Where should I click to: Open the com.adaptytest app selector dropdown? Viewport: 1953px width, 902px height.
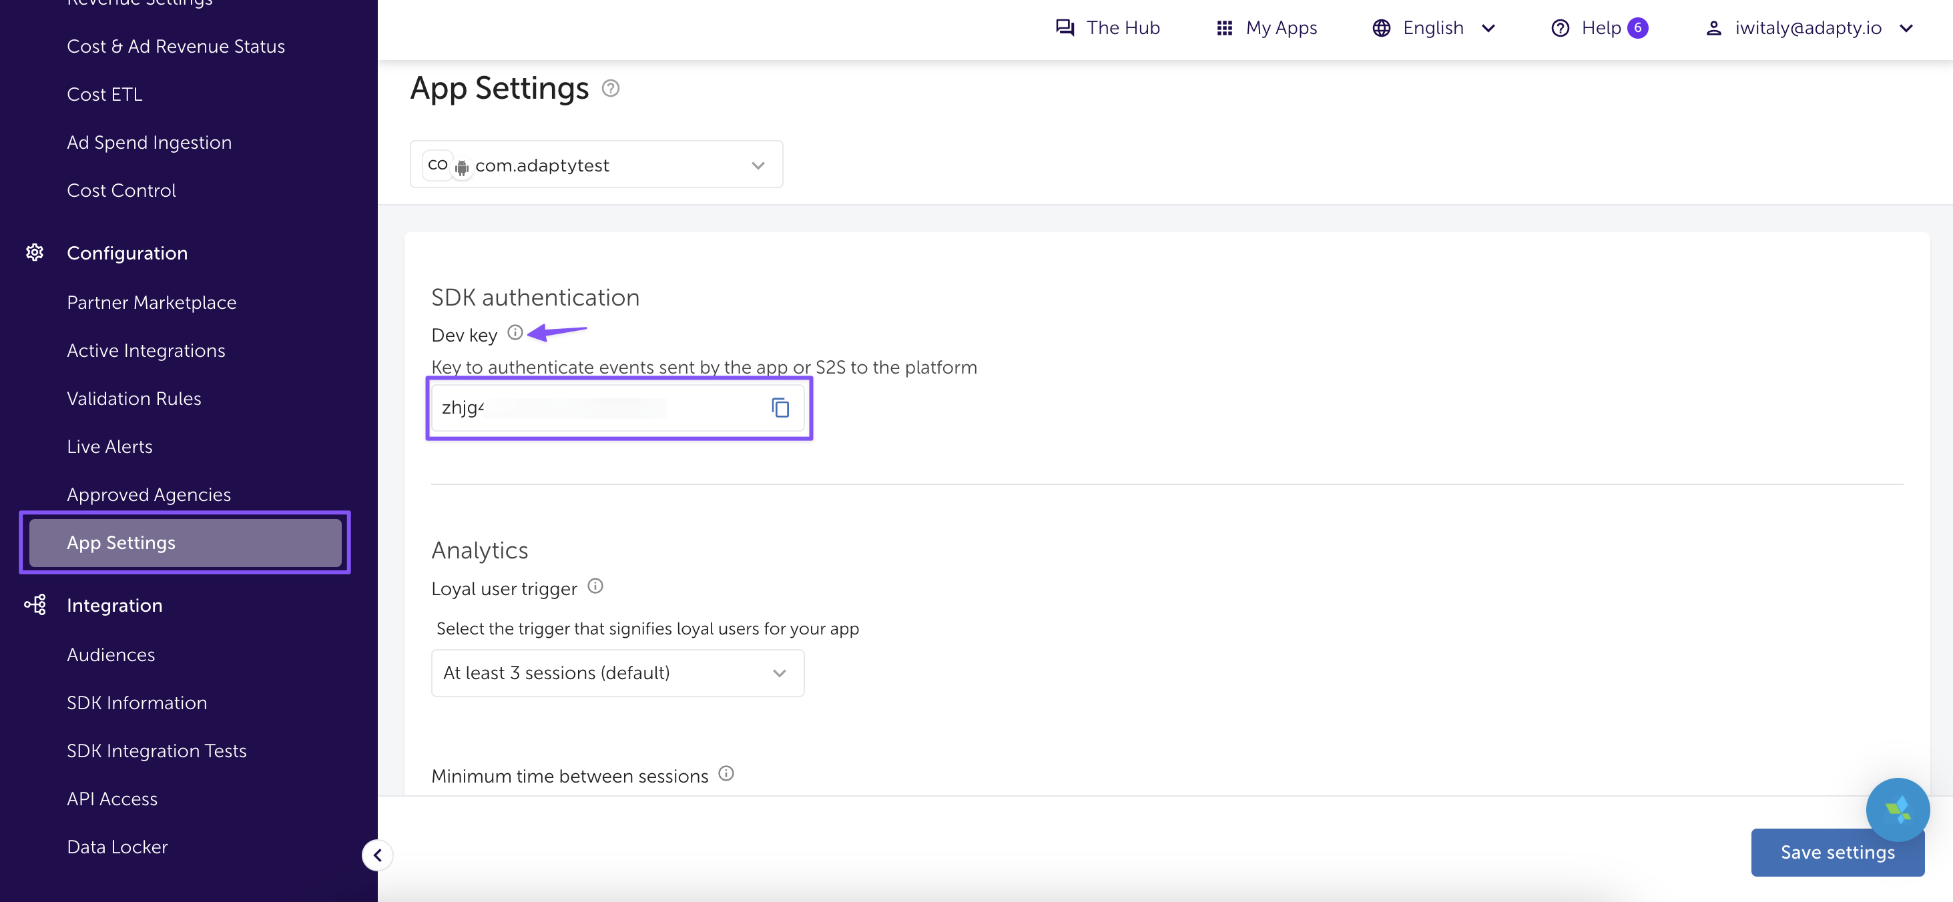(596, 165)
